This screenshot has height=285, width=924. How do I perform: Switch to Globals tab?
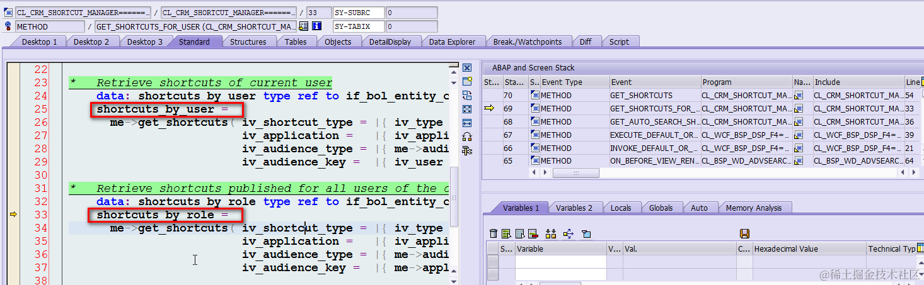click(x=661, y=208)
